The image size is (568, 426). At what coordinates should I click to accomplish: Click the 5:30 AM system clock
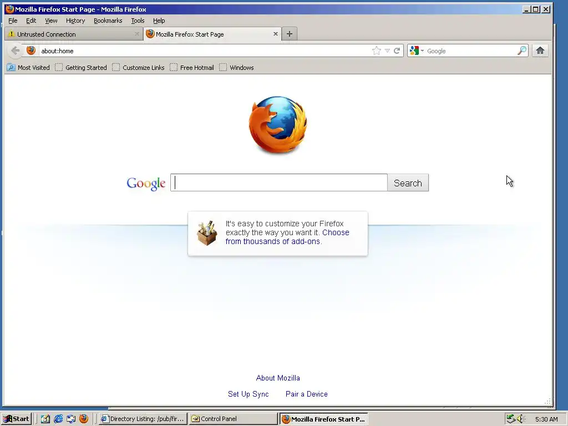point(546,419)
